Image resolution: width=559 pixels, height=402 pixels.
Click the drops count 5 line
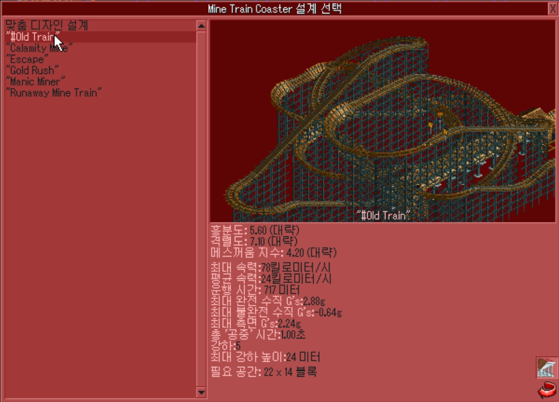226,346
